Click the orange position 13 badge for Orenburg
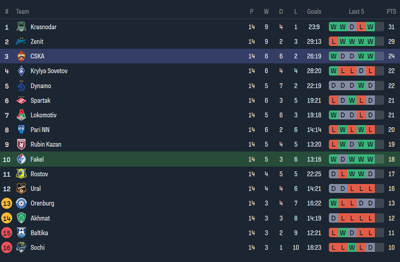The image size is (400, 262). 7,204
